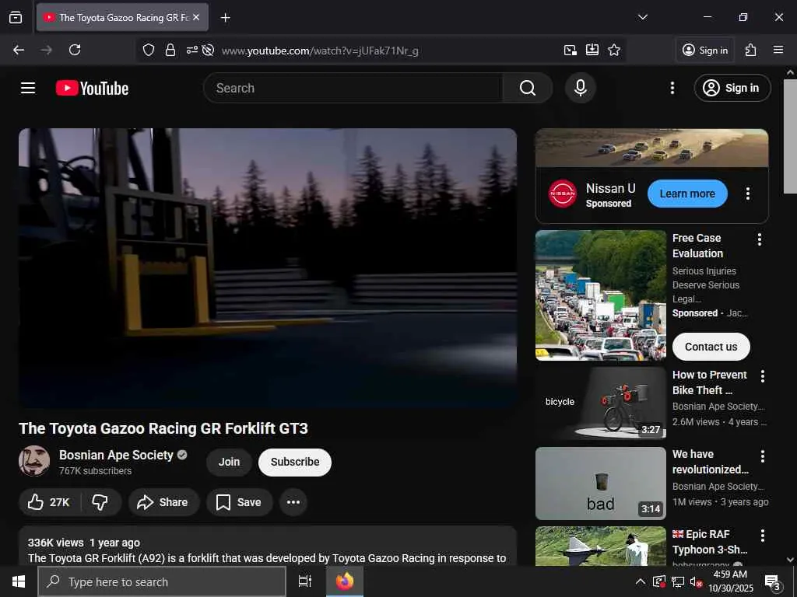Open more actions ellipsis below the video
This screenshot has height=597, width=797.
click(293, 502)
